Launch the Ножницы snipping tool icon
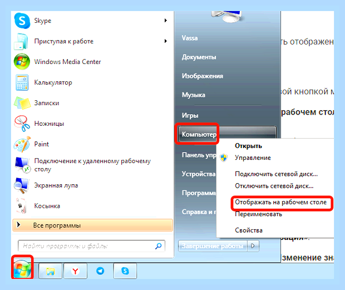Viewport: 345px width, 290px height. tap(22, 124)
